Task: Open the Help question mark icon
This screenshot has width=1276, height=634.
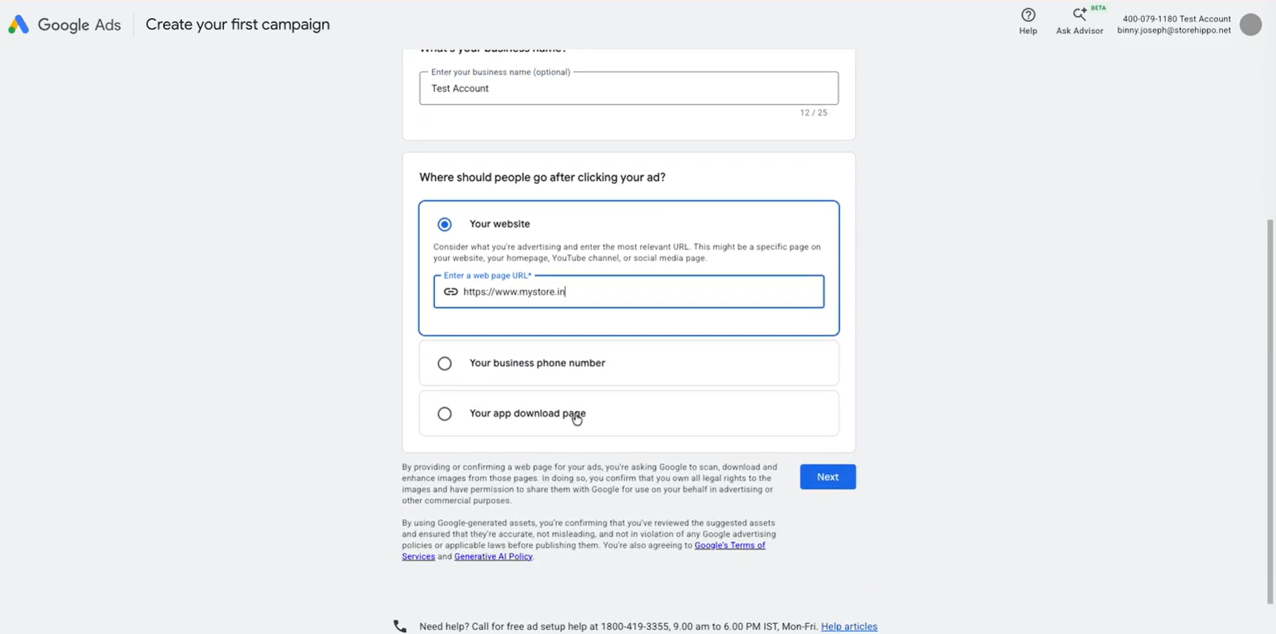Action: click(1028, 15)
